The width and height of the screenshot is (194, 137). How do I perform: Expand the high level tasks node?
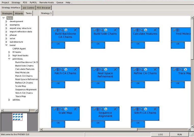[9, 56]
